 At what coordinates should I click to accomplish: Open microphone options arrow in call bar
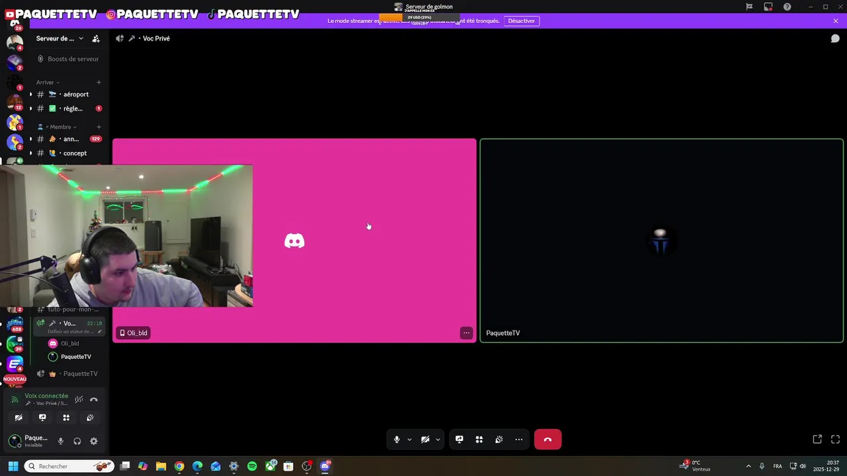tap(409, 439)
